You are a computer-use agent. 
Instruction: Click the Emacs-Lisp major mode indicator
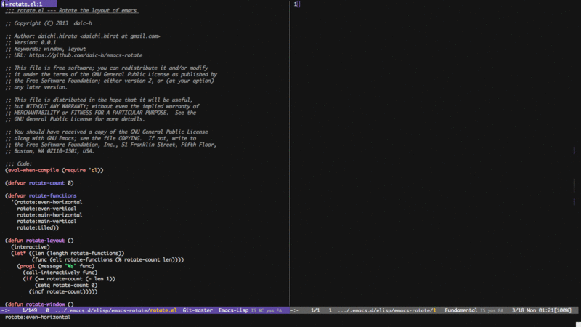(233, 310)
